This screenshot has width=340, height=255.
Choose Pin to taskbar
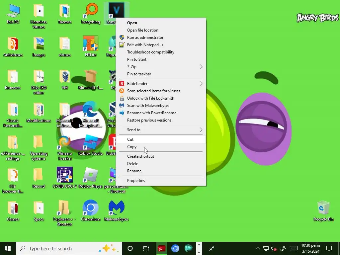161,74
